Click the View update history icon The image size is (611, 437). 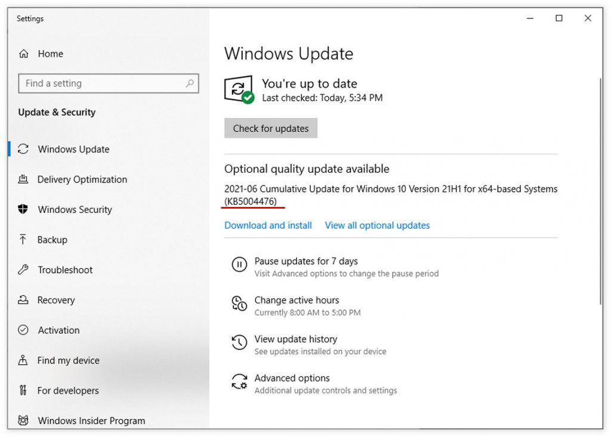click(x=239, y=343)
